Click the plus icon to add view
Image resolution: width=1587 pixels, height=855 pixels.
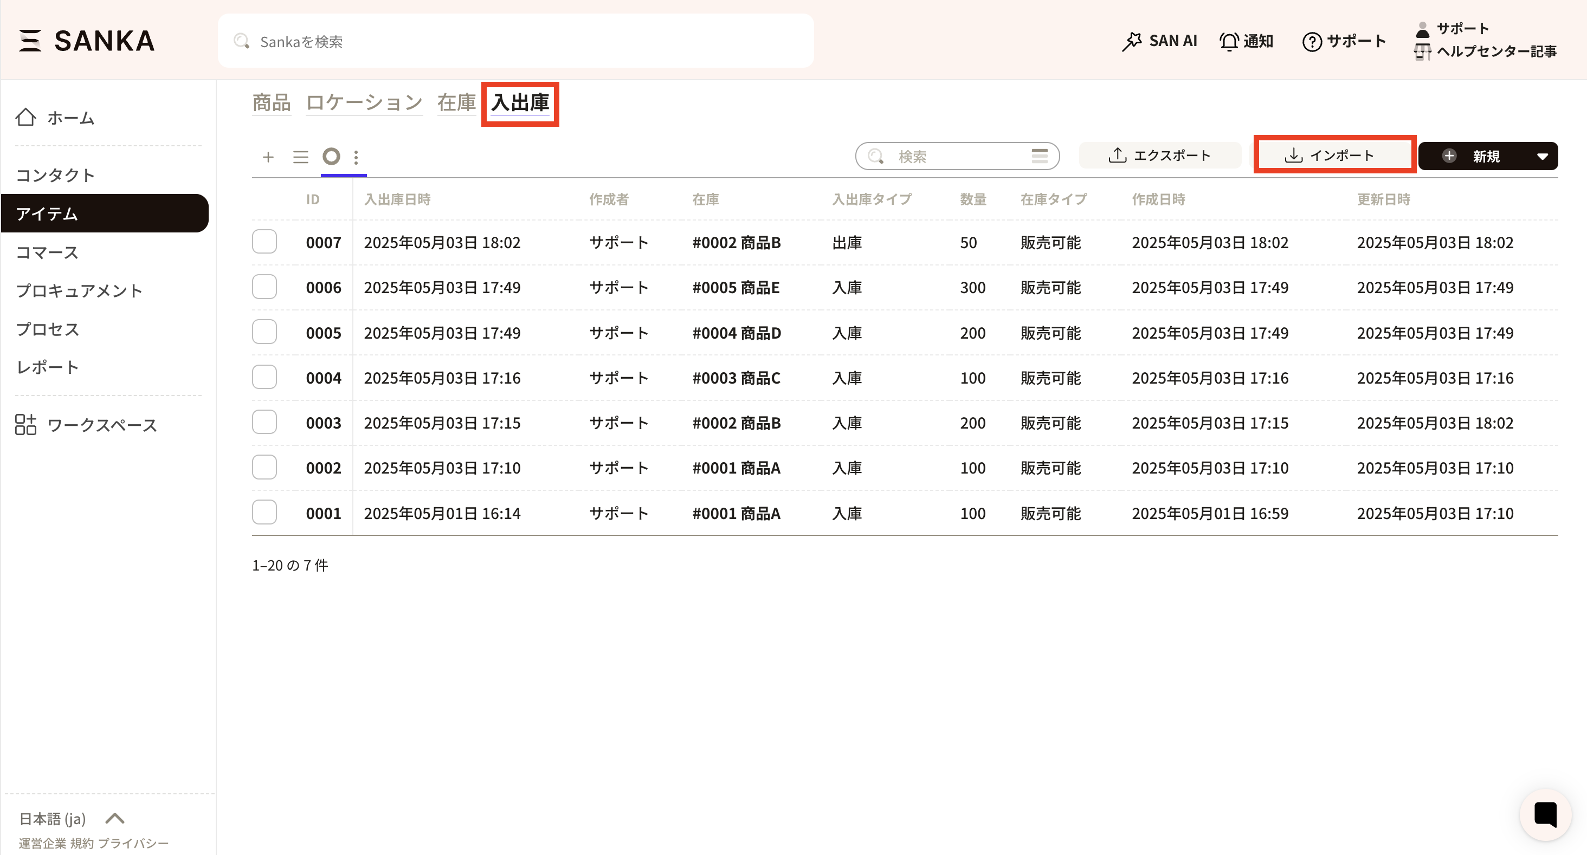(267, 157)
